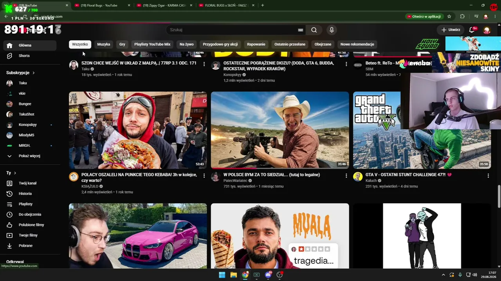
Task: Click the Utwórz create button
Action: point(451,30)
